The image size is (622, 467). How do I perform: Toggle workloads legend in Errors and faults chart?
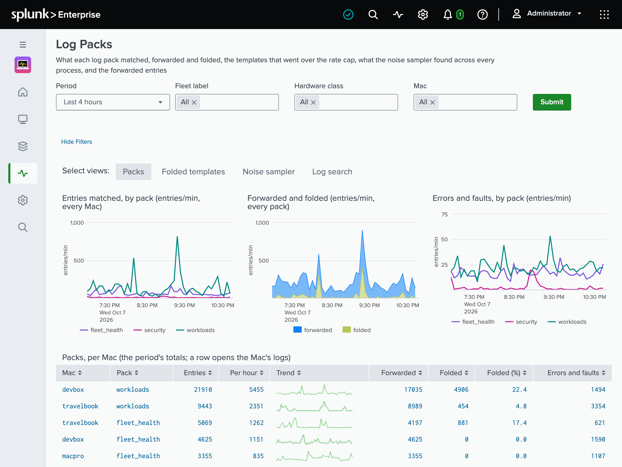pyautogui.click(x=567, y=322)
